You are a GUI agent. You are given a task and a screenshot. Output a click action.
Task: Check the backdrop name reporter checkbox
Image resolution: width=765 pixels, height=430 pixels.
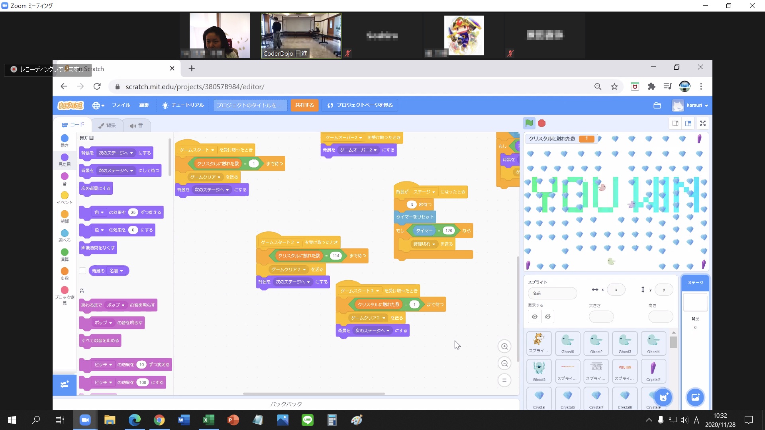pyautogui.click(x=82, y=271)
